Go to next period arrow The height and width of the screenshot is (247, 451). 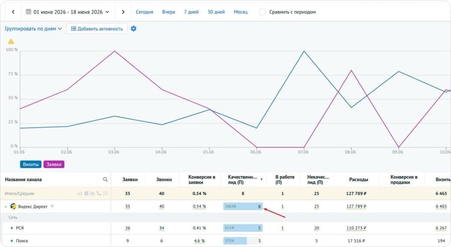(123, 12)
